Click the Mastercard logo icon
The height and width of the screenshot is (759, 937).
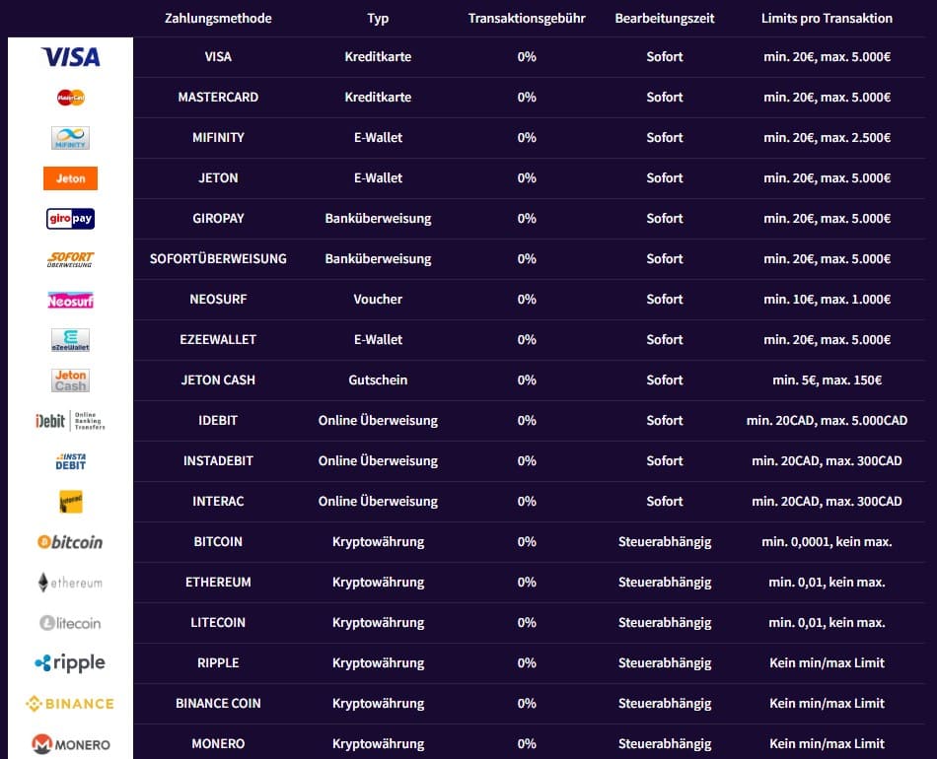70,98
